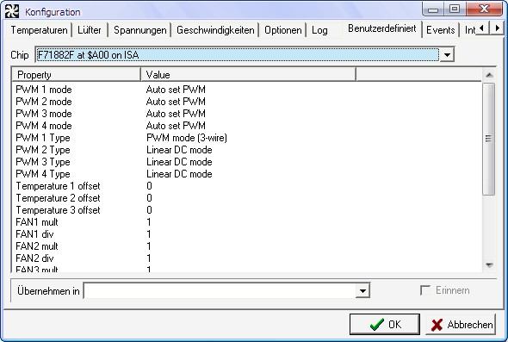Expand the Übernehmen in dropdown arrow
The width and height of the screenshot is (508, 342).
tap(362, 291)
